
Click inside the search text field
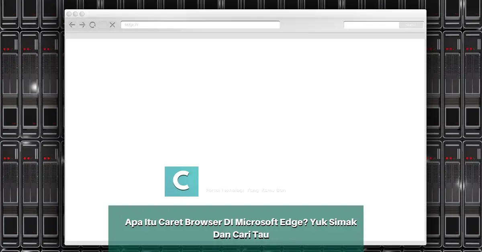point(370,24)
